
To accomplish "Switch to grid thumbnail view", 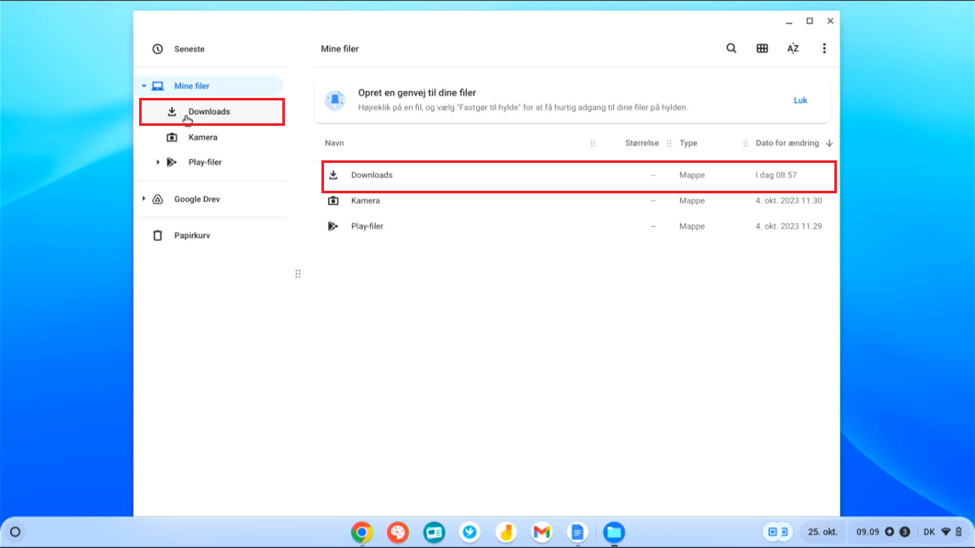I will [762, 48].
